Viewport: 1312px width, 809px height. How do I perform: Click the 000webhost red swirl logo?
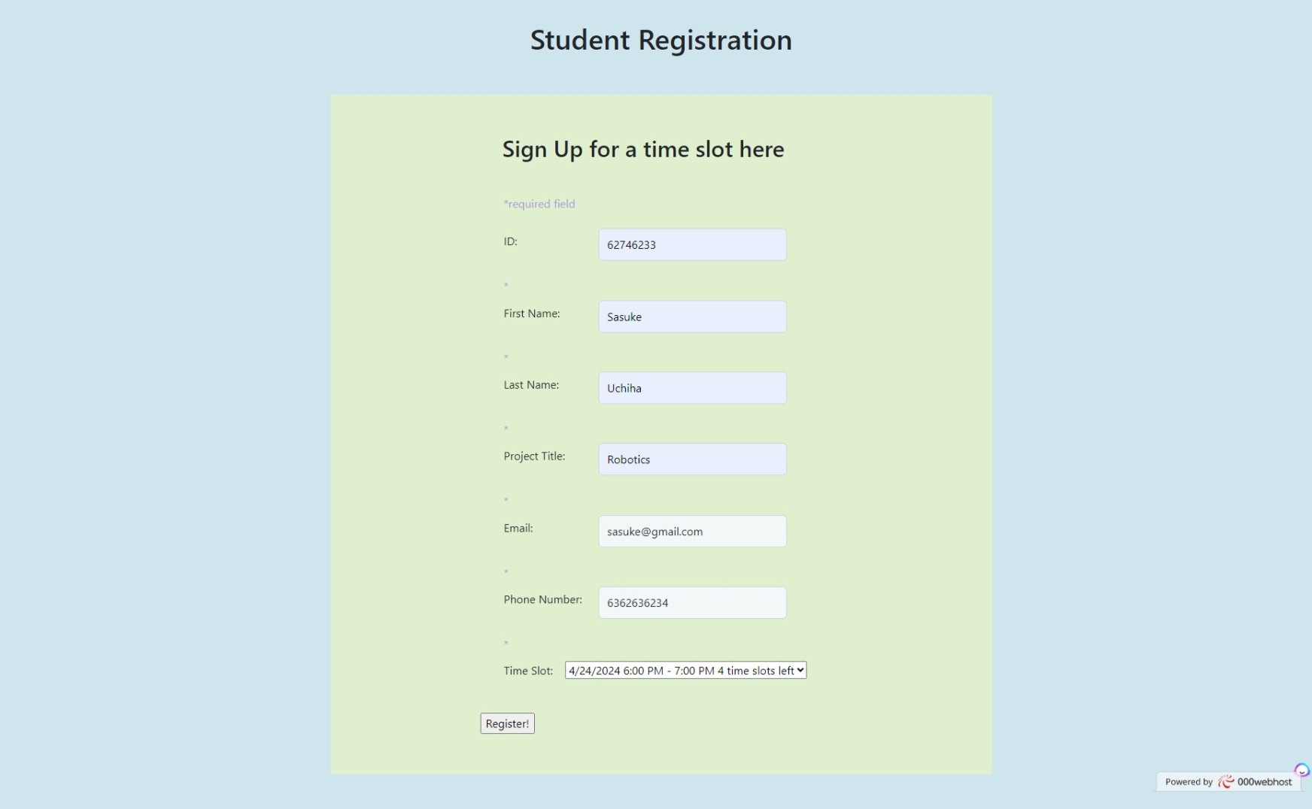pyautogui.click(x=1226, y=782)
